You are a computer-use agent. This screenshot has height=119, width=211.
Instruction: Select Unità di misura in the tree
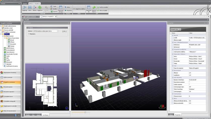pos(10,48)
